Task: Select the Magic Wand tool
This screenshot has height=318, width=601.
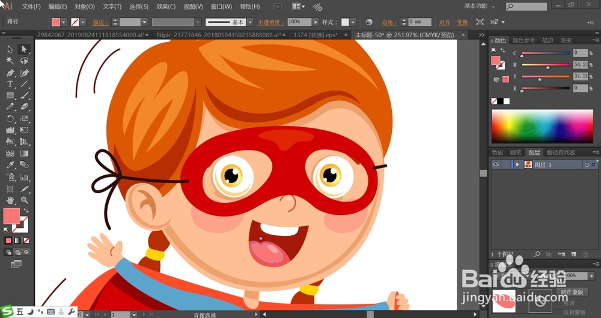Action: (x=10, y=61)
